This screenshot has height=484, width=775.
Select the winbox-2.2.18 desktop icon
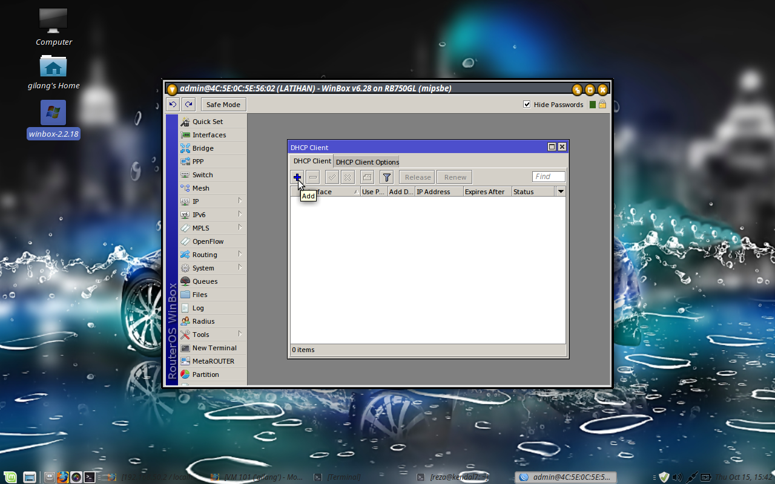(53, 120)
